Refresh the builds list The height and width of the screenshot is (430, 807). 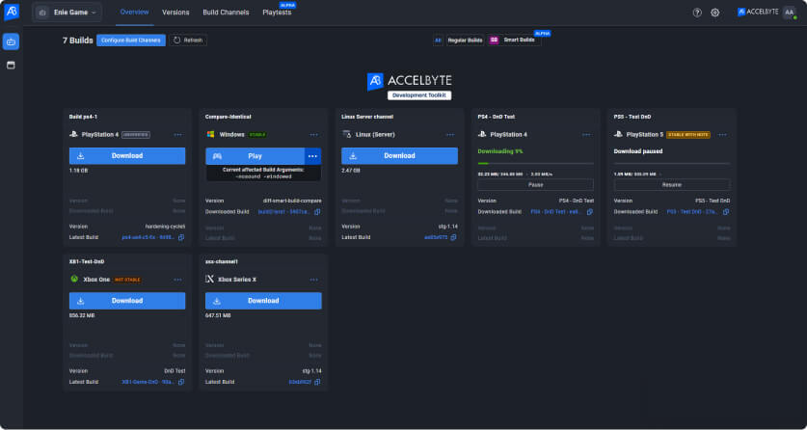[188, 40]
